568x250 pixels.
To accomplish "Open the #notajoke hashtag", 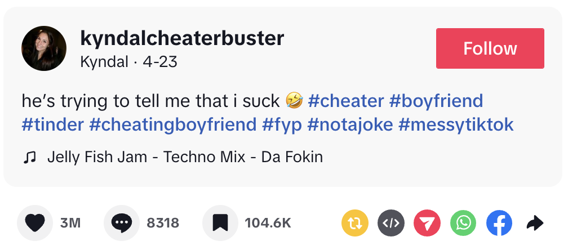I will 350,124.
